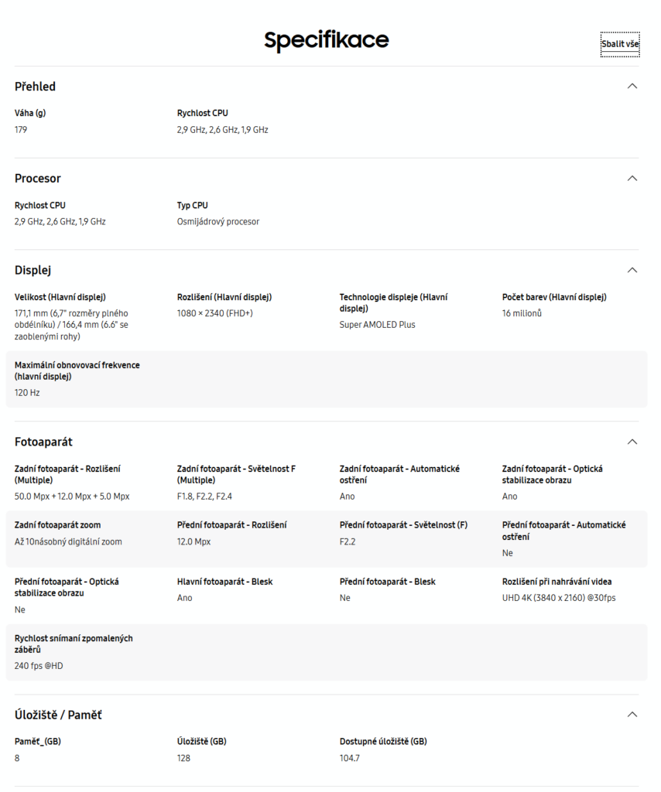Select the Fotoaparát section title

[x=43, y=442]
